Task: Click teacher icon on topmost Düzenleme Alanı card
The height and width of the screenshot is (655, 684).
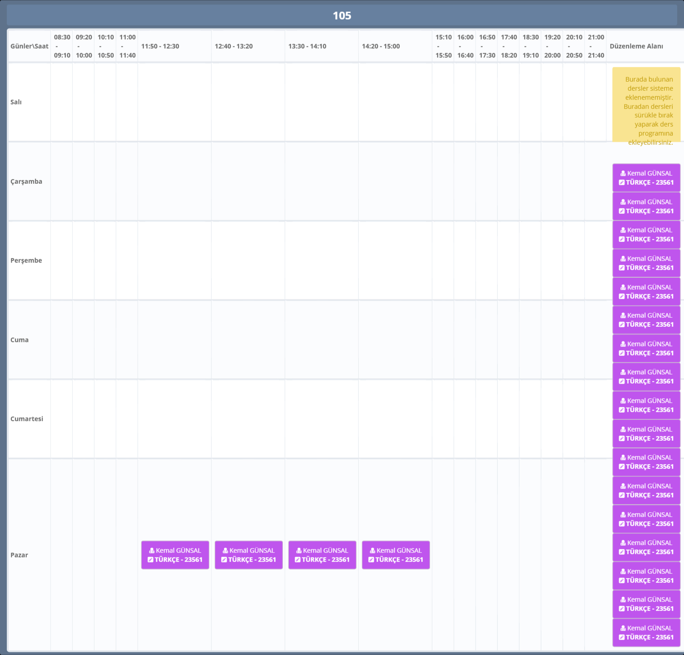Action: click(623, 173)
